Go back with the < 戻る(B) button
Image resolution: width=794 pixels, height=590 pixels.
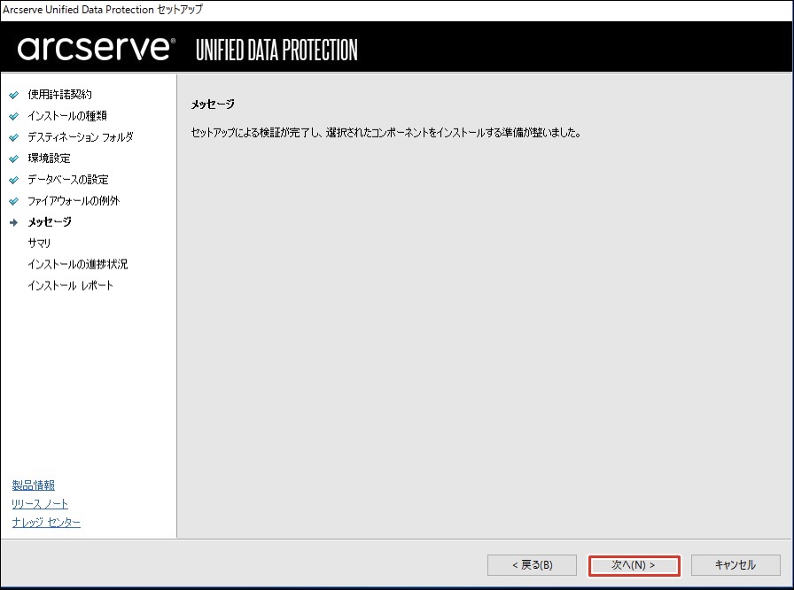coord(532,565)
